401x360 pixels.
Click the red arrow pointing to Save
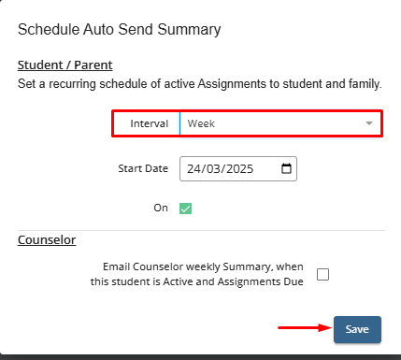click(x=305, y=327)
